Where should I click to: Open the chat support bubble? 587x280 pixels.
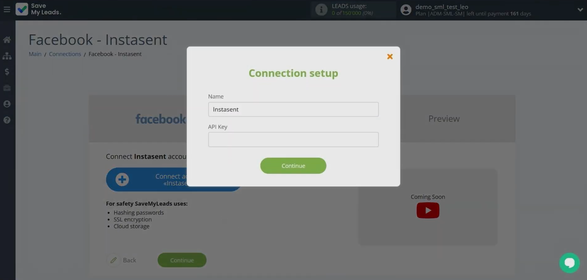pyautogui.click(x=569, y=263)
